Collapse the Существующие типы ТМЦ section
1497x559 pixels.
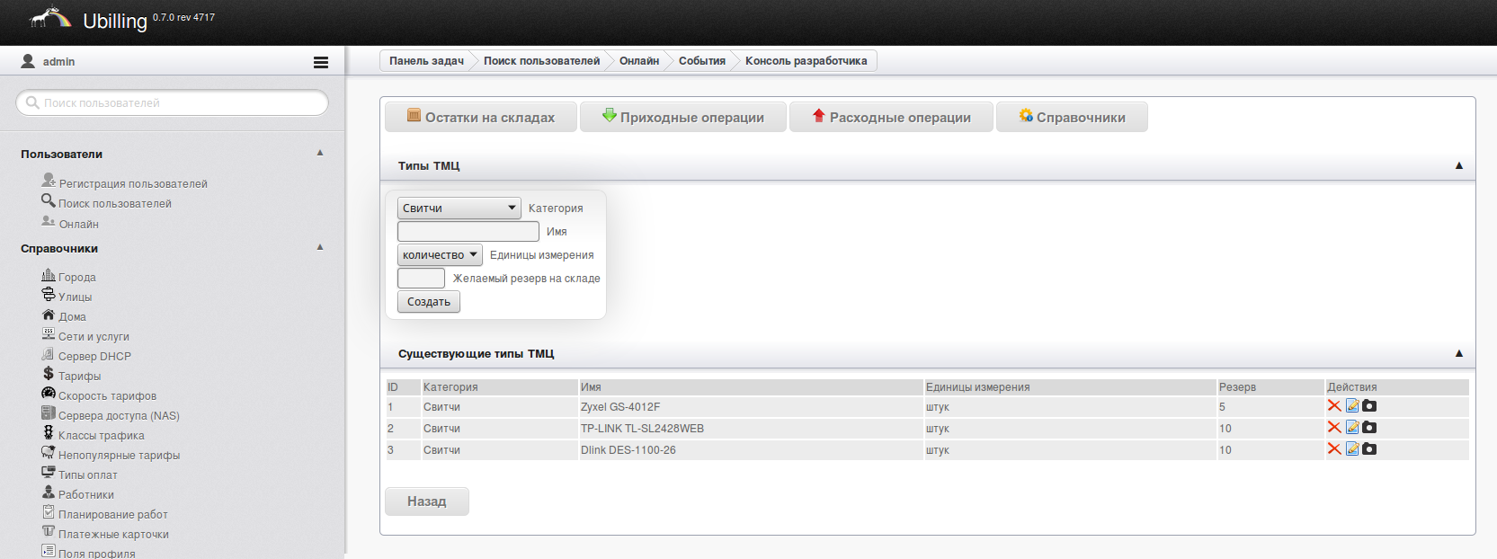pyautogui.click(x=1458, y=354)
